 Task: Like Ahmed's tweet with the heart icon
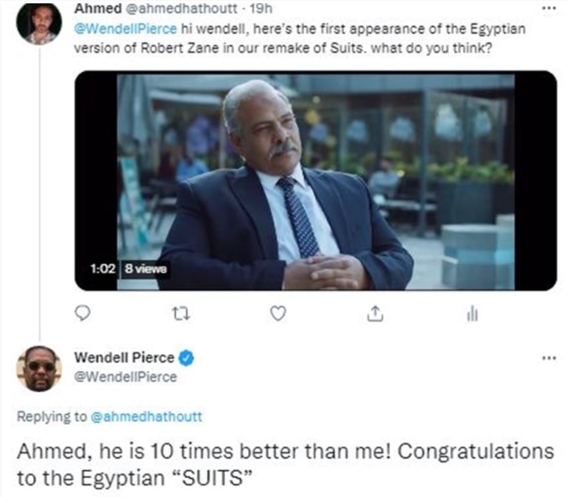pos(278,314)
